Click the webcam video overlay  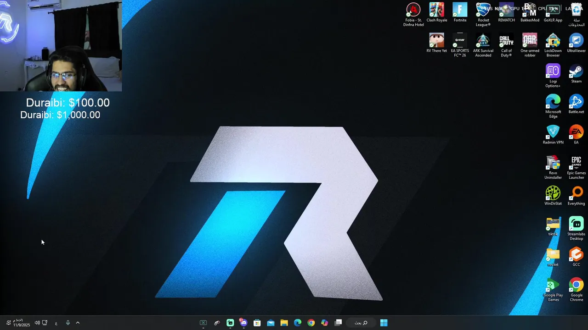click(61, 46)
